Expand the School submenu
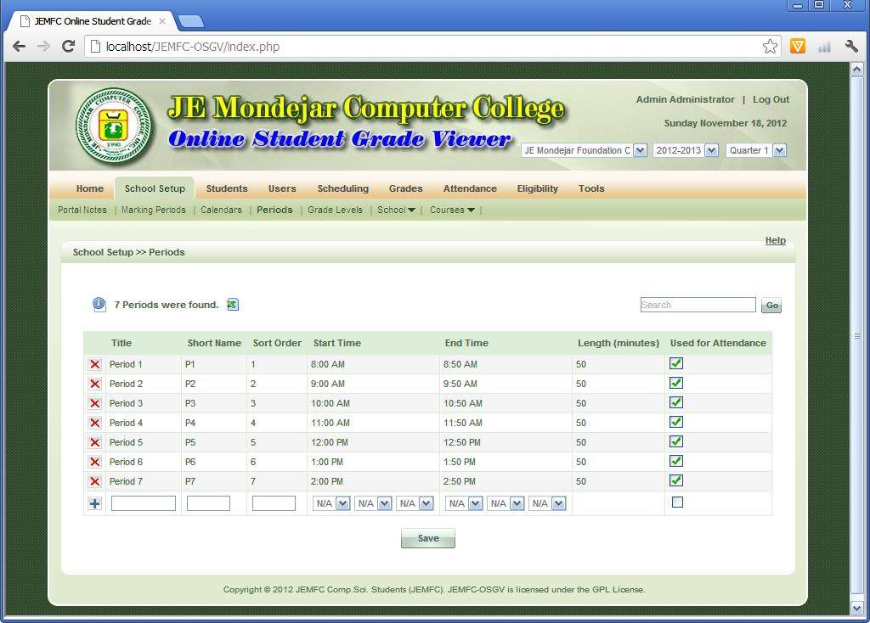The width and height of the screenshot is (870, 623). point(396,210)
